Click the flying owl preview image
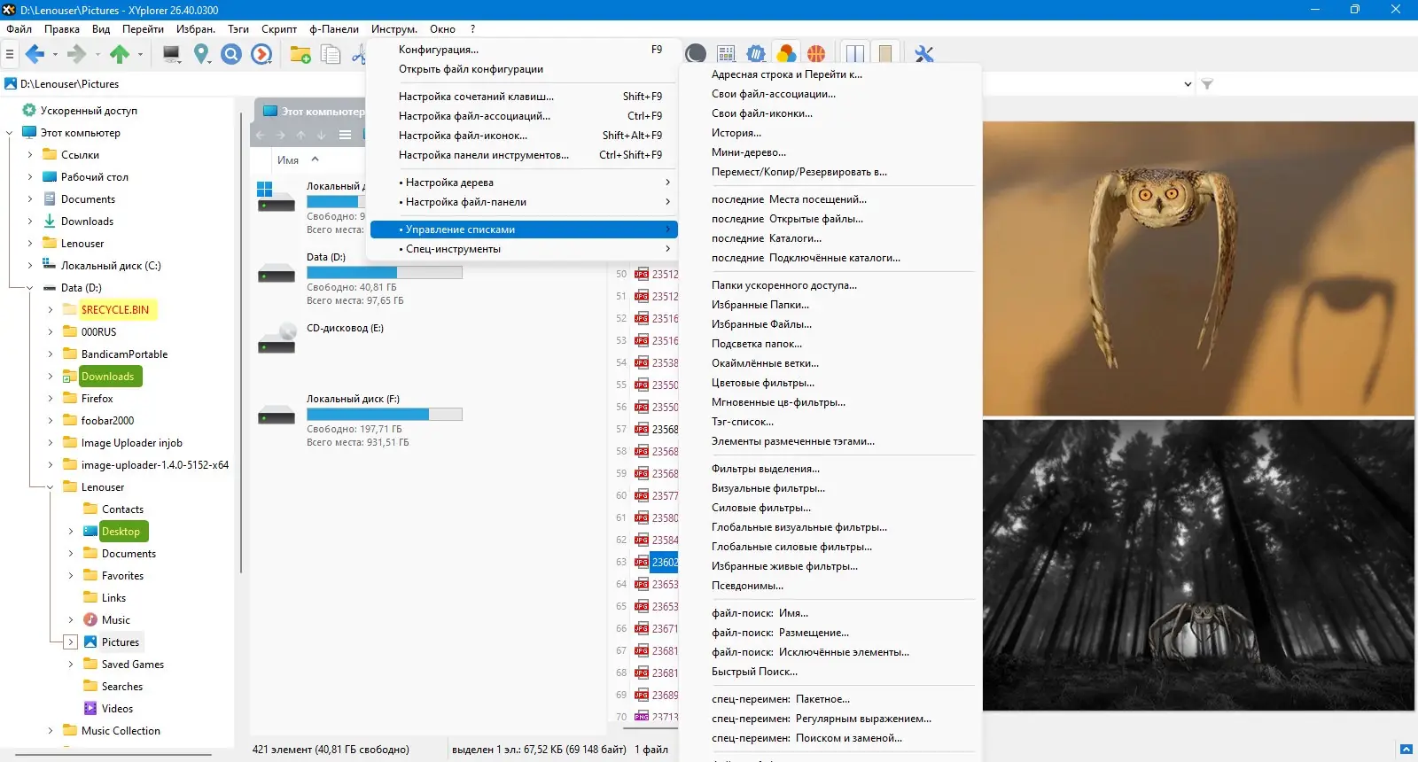Viewport: 1418px width, 762px height. [x=1198, y=268]
